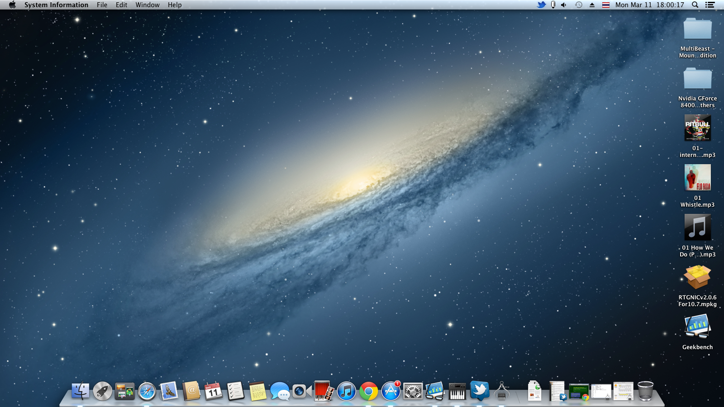Open App Store with update badge
Screen dimensions: 724x407
pos(391,391)
